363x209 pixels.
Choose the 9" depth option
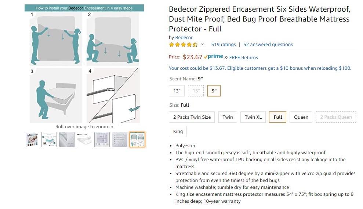[x=214, y=91]
